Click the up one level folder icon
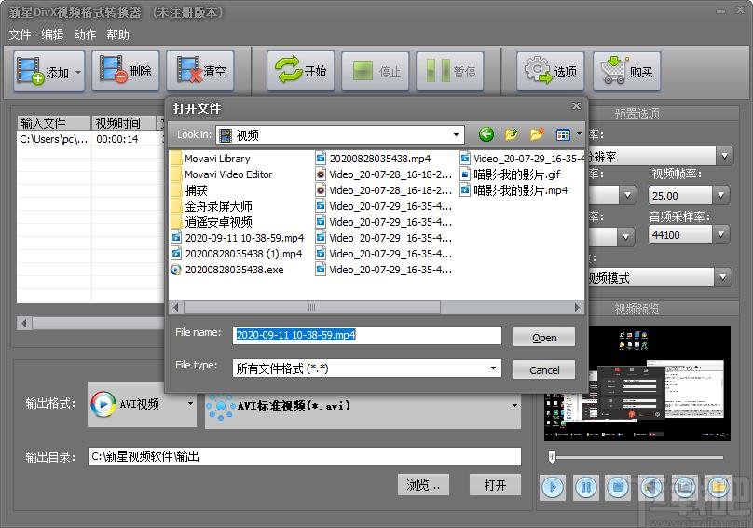753x528 pixels. pyautogui.click(x=512, y=134)
